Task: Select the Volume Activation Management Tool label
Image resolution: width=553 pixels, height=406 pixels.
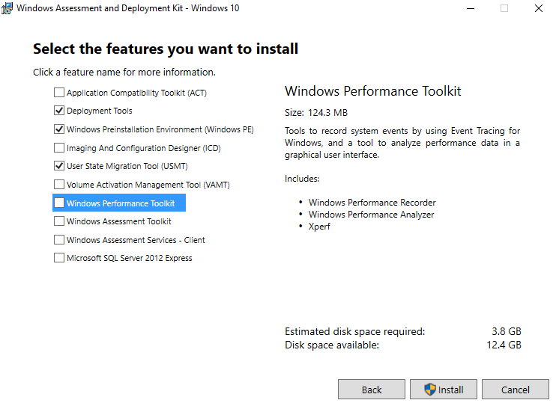Action: [x=148, y=185]
